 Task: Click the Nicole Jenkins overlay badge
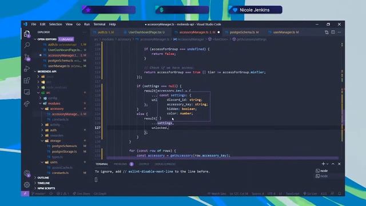(x=256, y=10)
